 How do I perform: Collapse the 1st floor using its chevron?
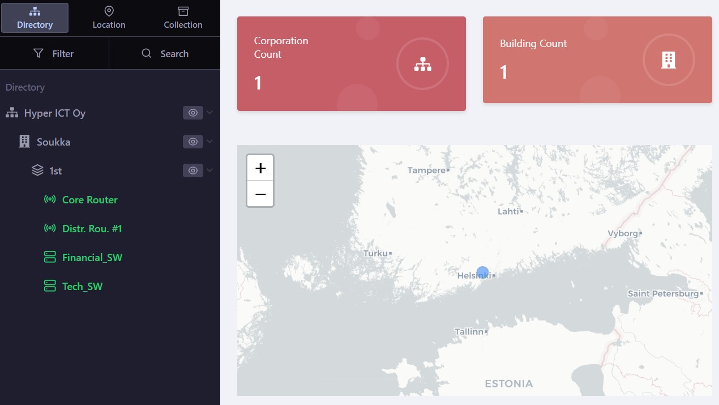[209, 170]
